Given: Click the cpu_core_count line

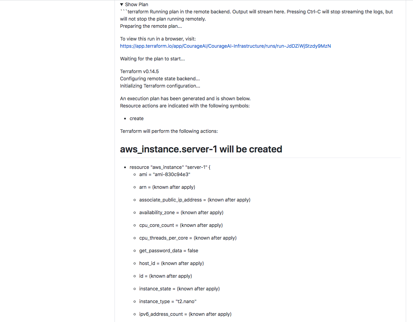Looking at the screenshot, I should (x=181, y=225).
